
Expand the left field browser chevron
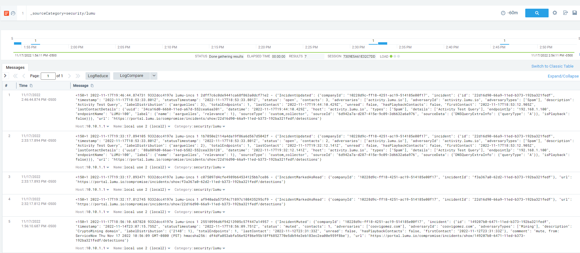(x=5, y=76)
